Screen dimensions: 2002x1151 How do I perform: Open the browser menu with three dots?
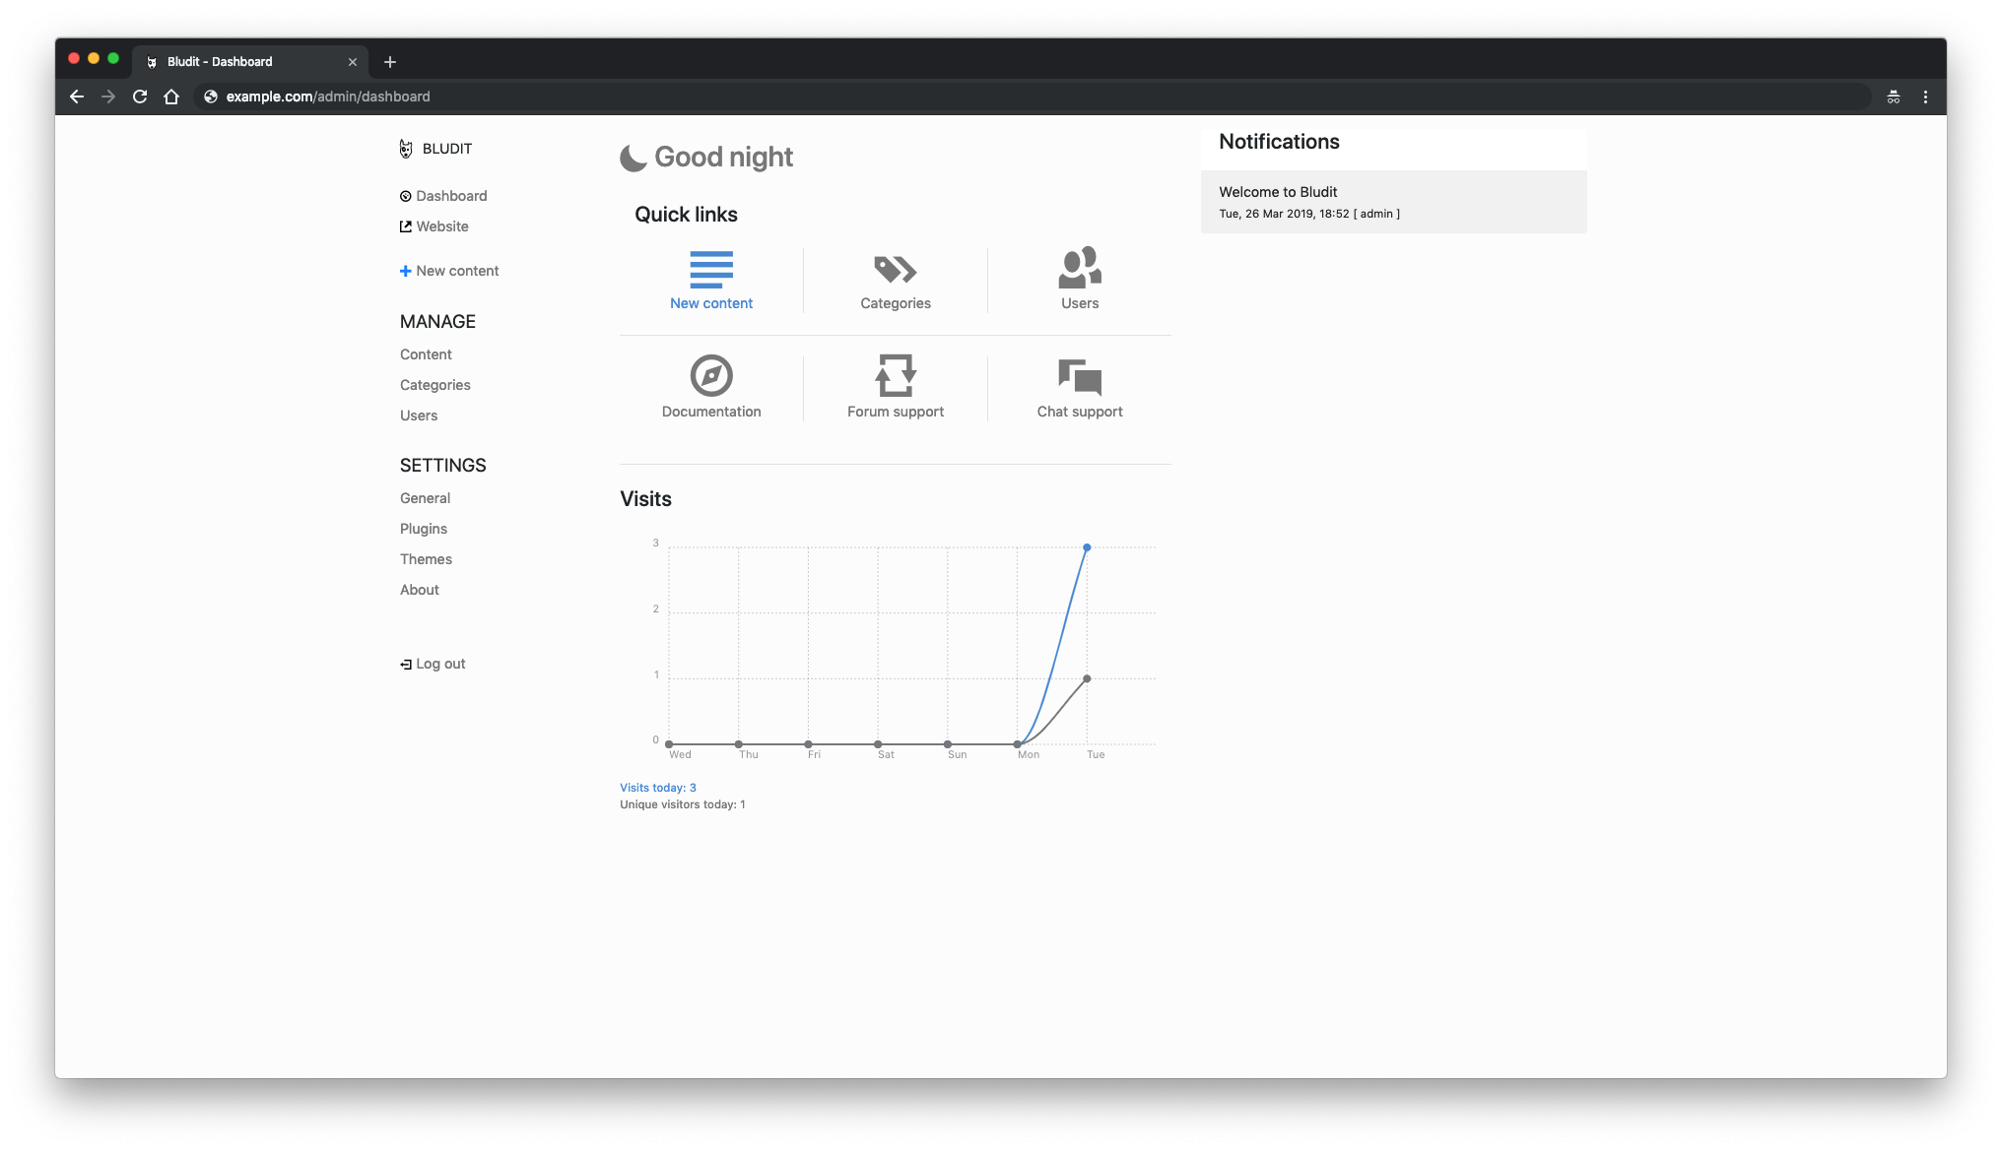[x=1926, y=96]
